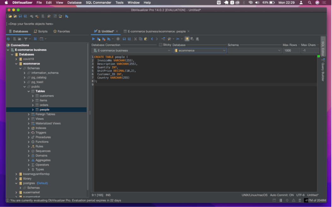Click the Max Rows field showing 1000
Screen dimensions: 332x207
tap(291, 50)
